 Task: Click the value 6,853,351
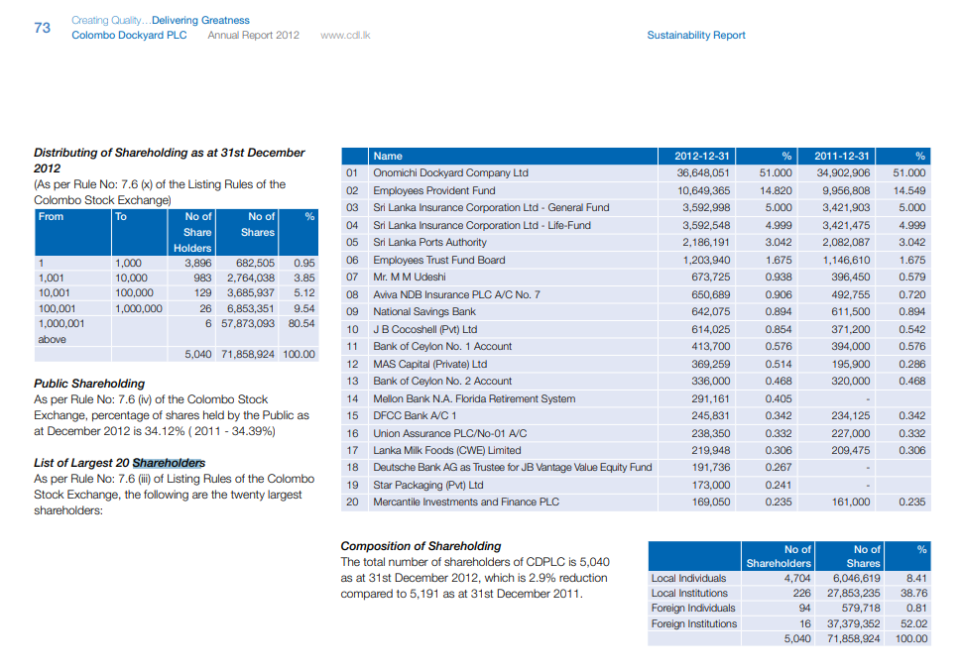pyautogui.click(x=251, y=309)
